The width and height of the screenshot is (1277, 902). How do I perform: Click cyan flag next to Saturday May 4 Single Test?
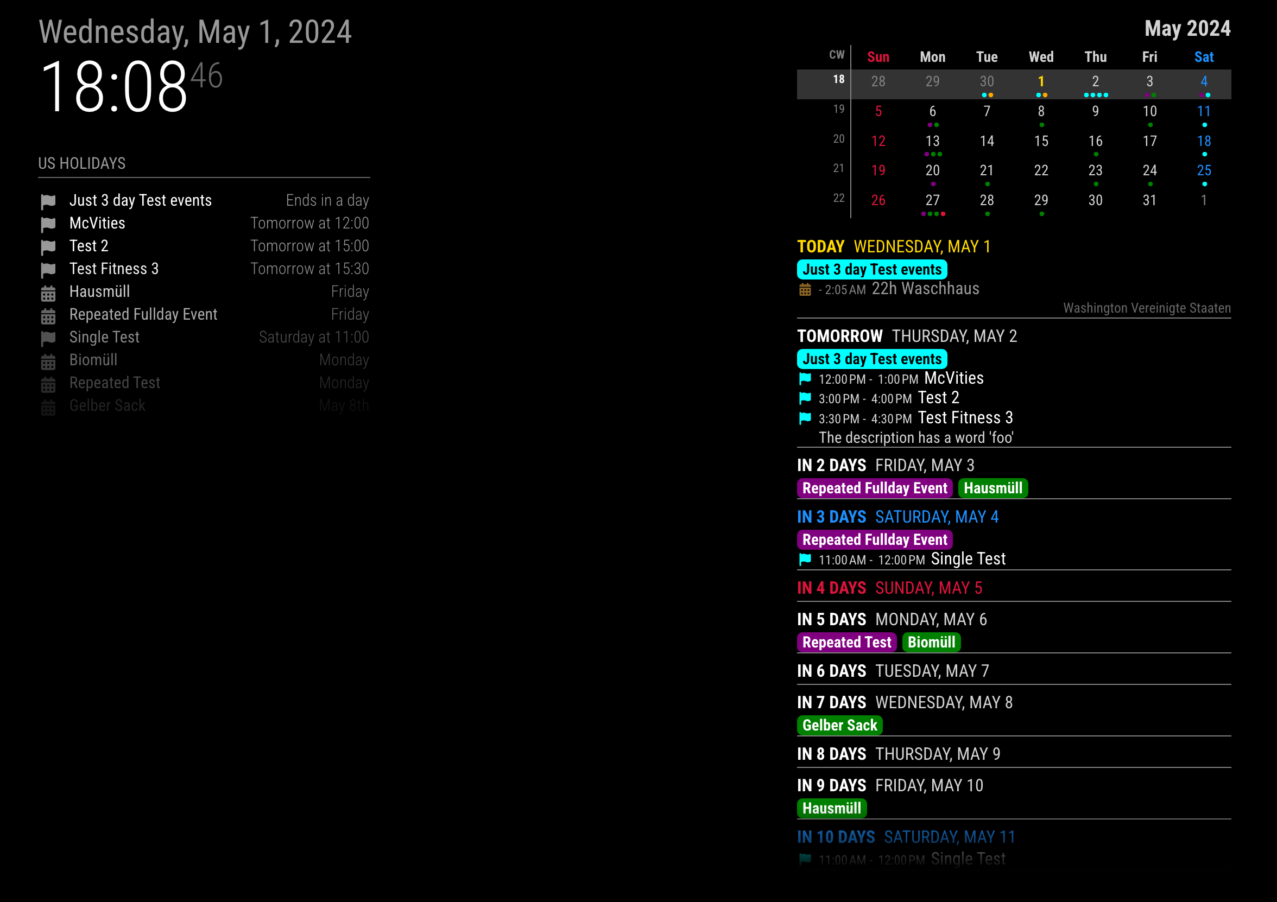click(x=805, y=560)
